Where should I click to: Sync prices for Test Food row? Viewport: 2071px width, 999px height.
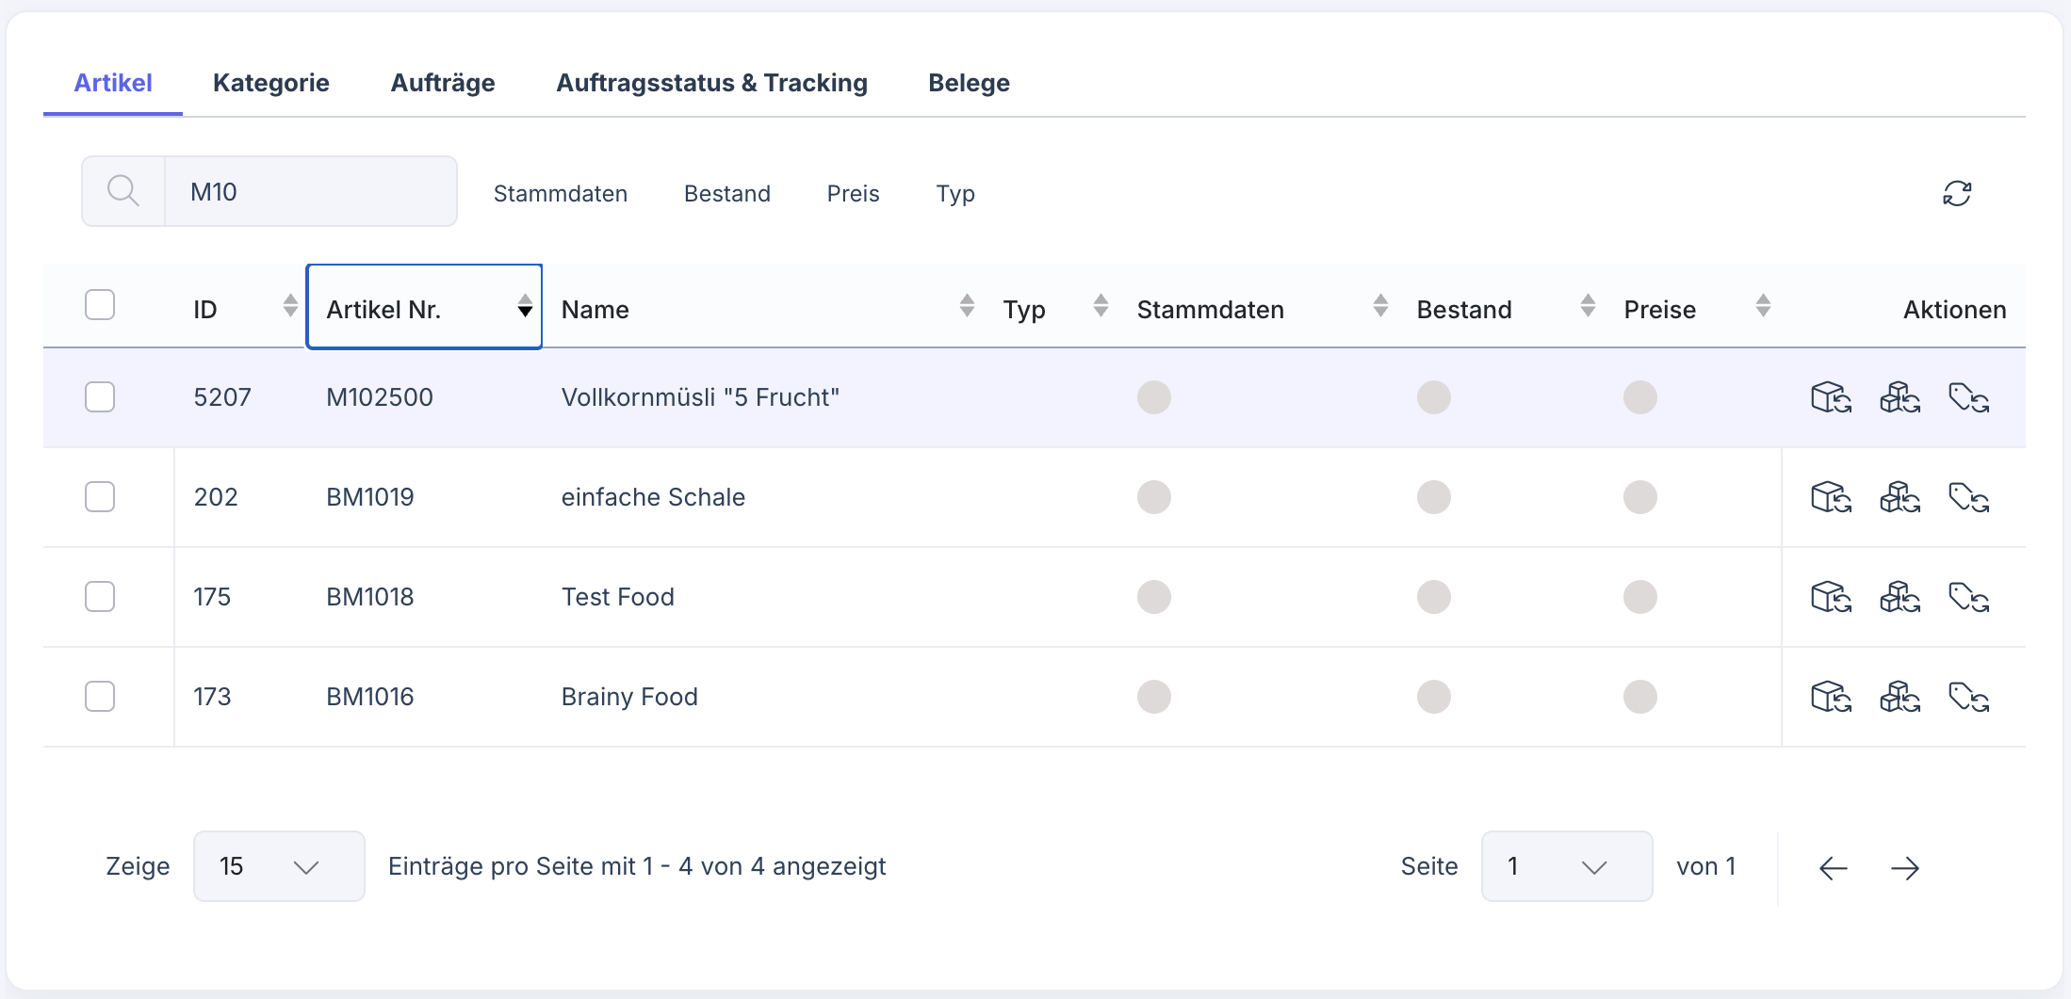pos(1968,597)
